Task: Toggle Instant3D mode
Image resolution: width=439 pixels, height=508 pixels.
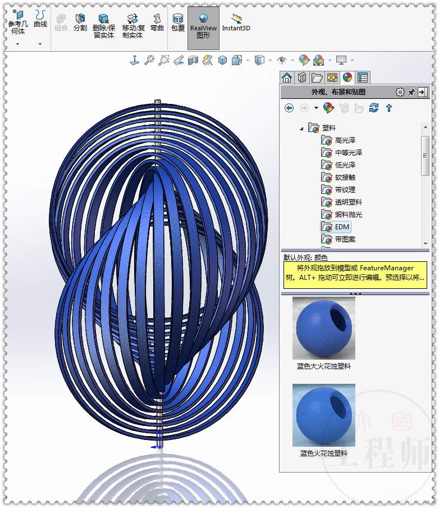Action: tap(236, 22)
